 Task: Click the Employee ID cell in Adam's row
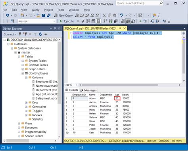80,98
